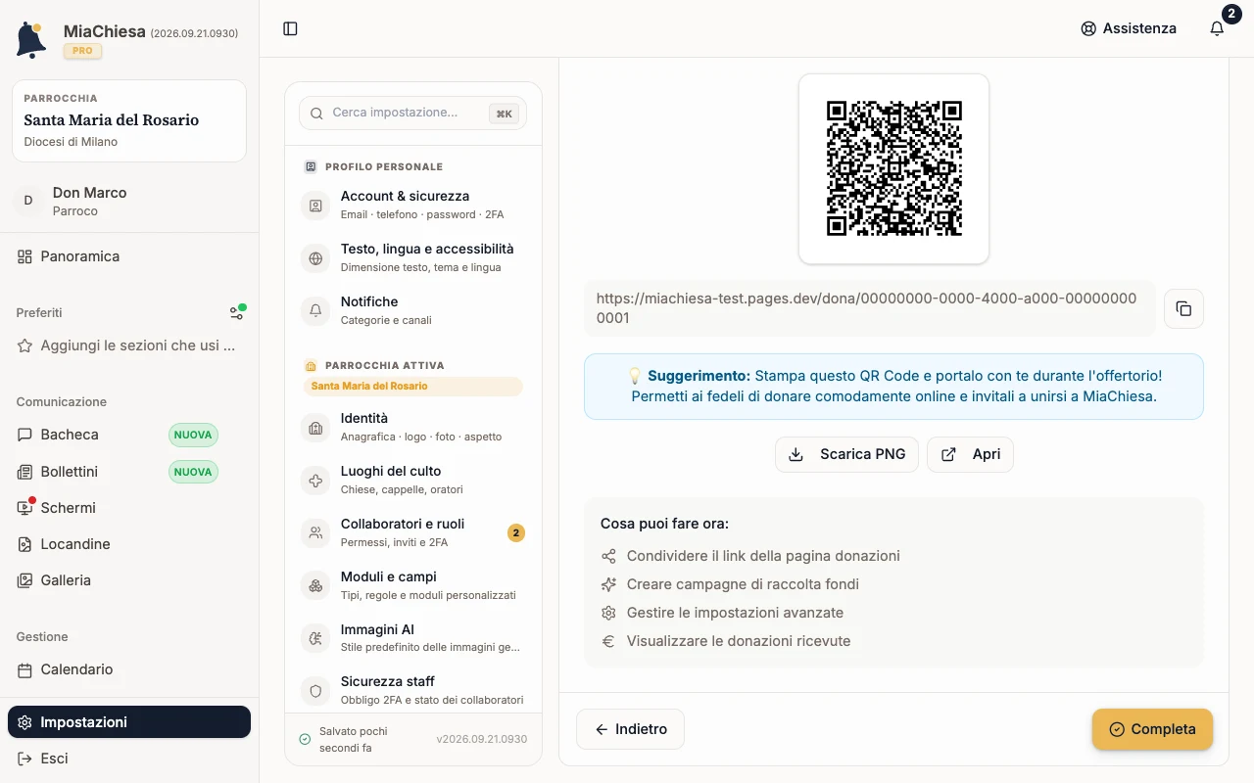Open favorites customization icon next to Preferiti
The width and height of the screenshot is (1254, 783).
click(x=236, y=313)
